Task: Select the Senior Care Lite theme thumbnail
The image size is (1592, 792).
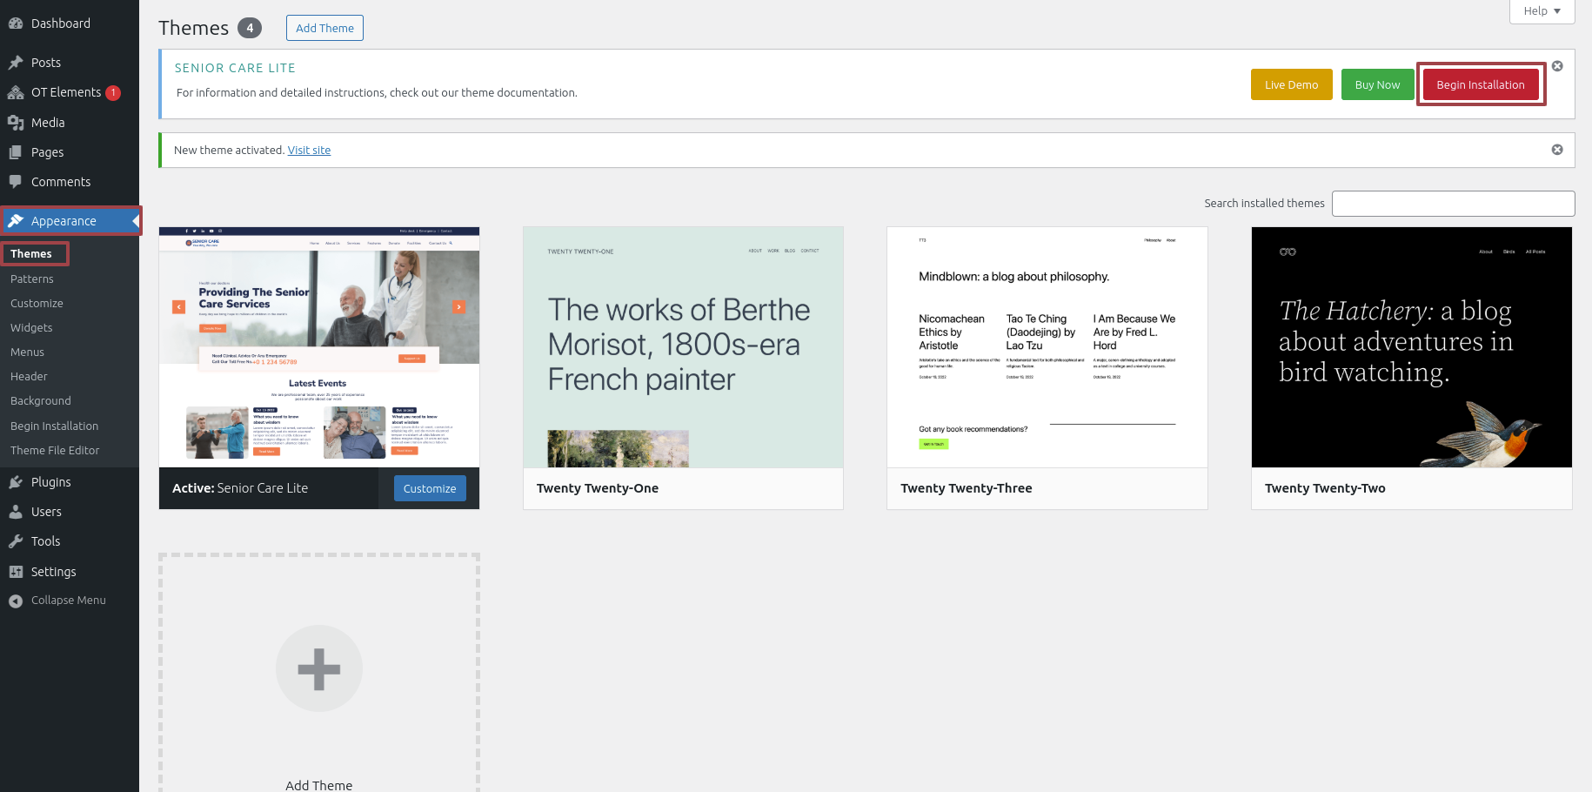Action: point(319,347)
